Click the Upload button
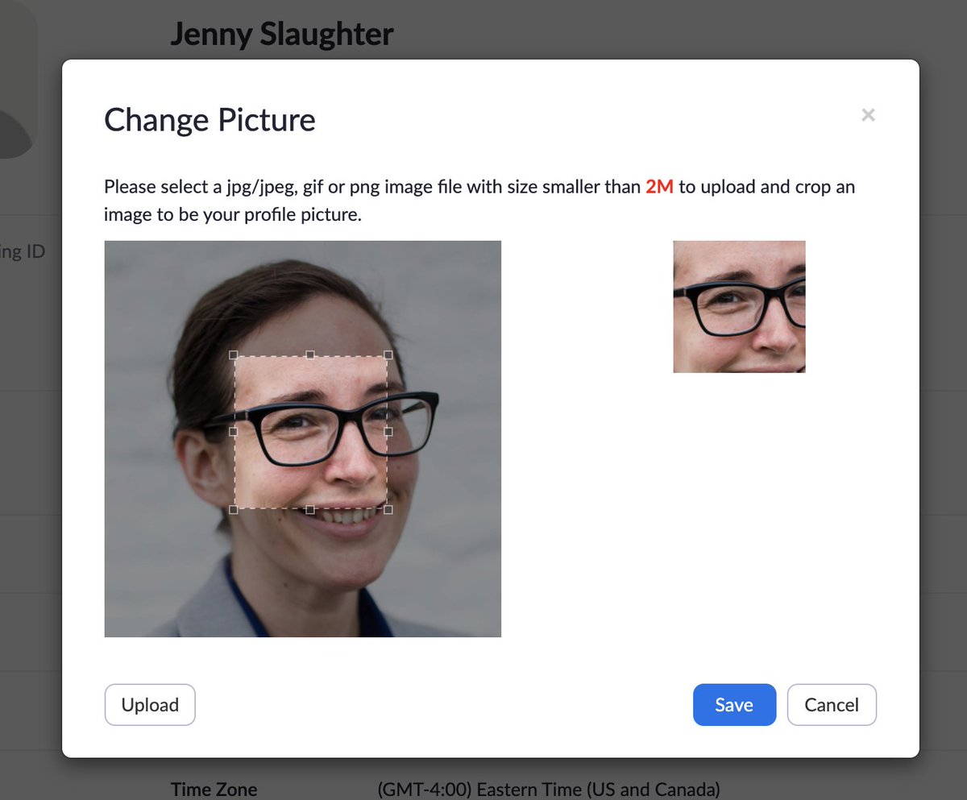The image size is (967, 800). click(x=150, y=705)
